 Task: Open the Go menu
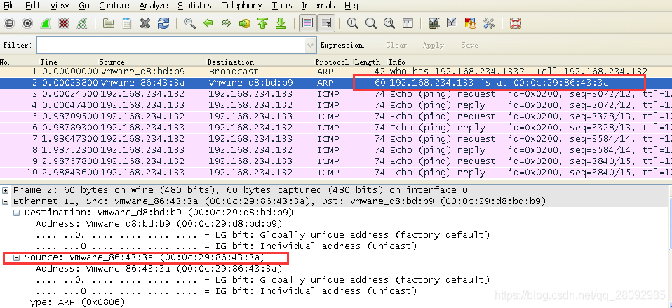[84, 6]
